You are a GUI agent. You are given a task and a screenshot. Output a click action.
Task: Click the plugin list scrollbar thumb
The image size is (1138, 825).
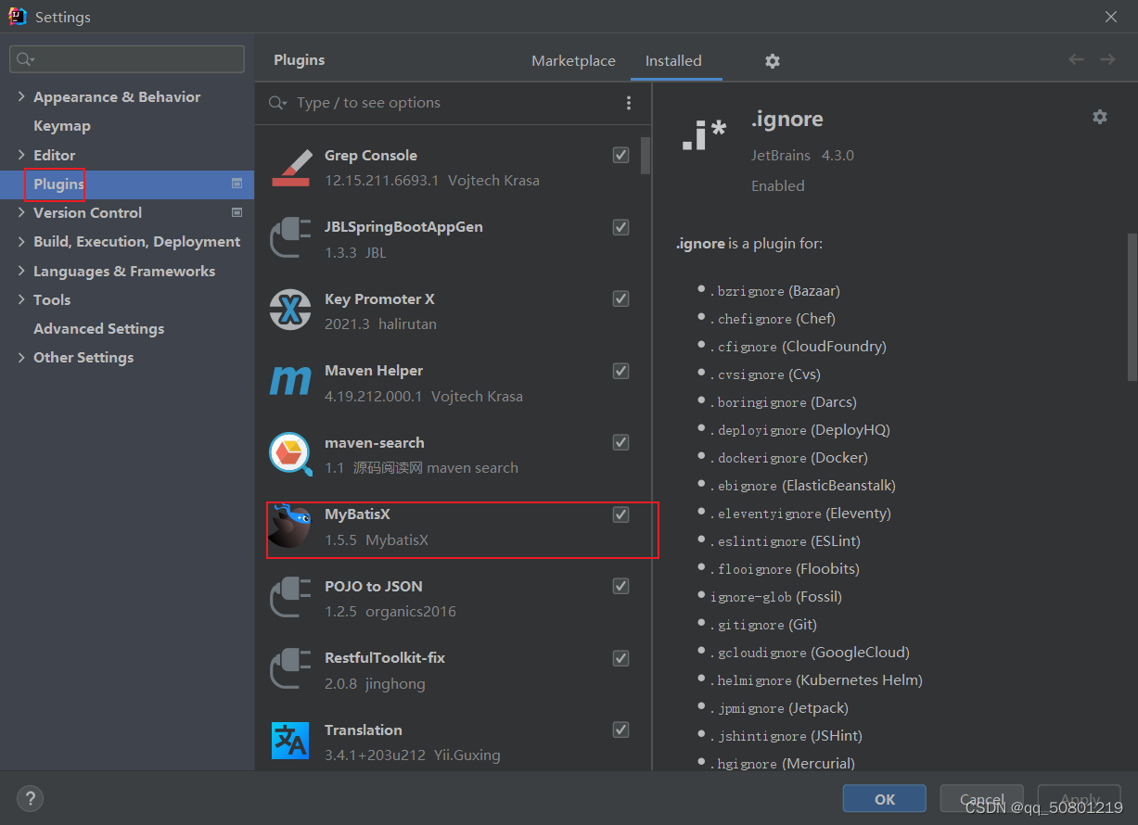(646, 156)
